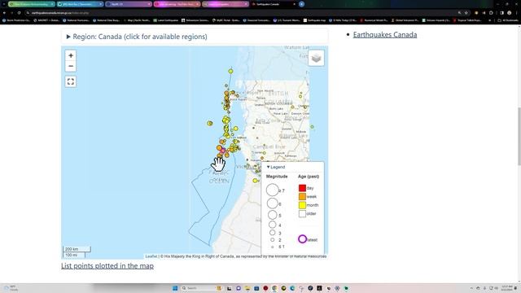Zoom out on the earthquake map
Screen dimensions: 521x293
(71, 66)
